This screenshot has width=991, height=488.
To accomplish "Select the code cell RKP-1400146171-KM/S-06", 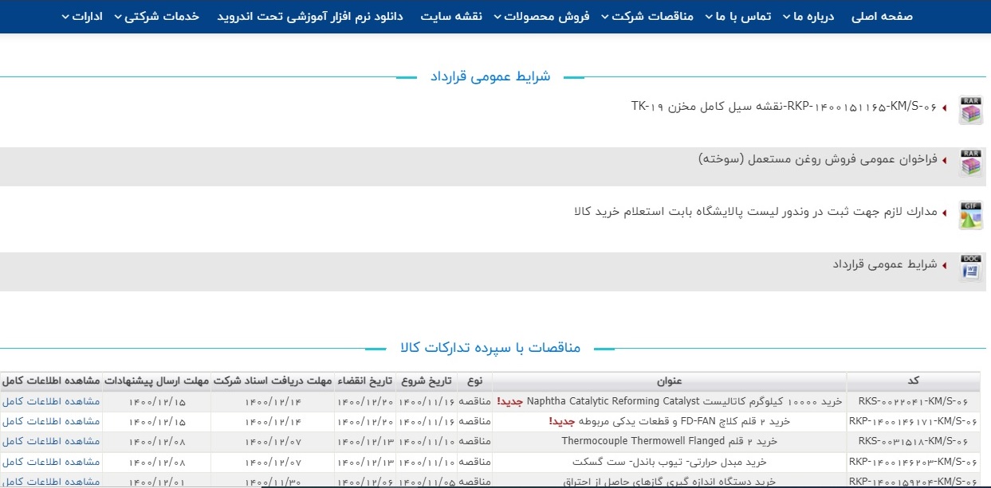I will (x=914, y=421).
